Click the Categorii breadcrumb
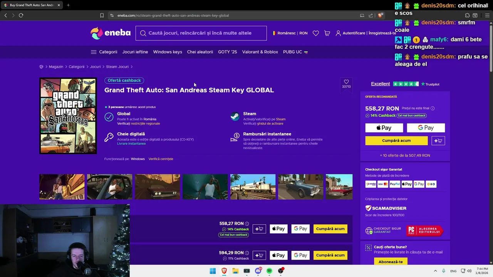 pyautogui.click(x=76, y=67)
